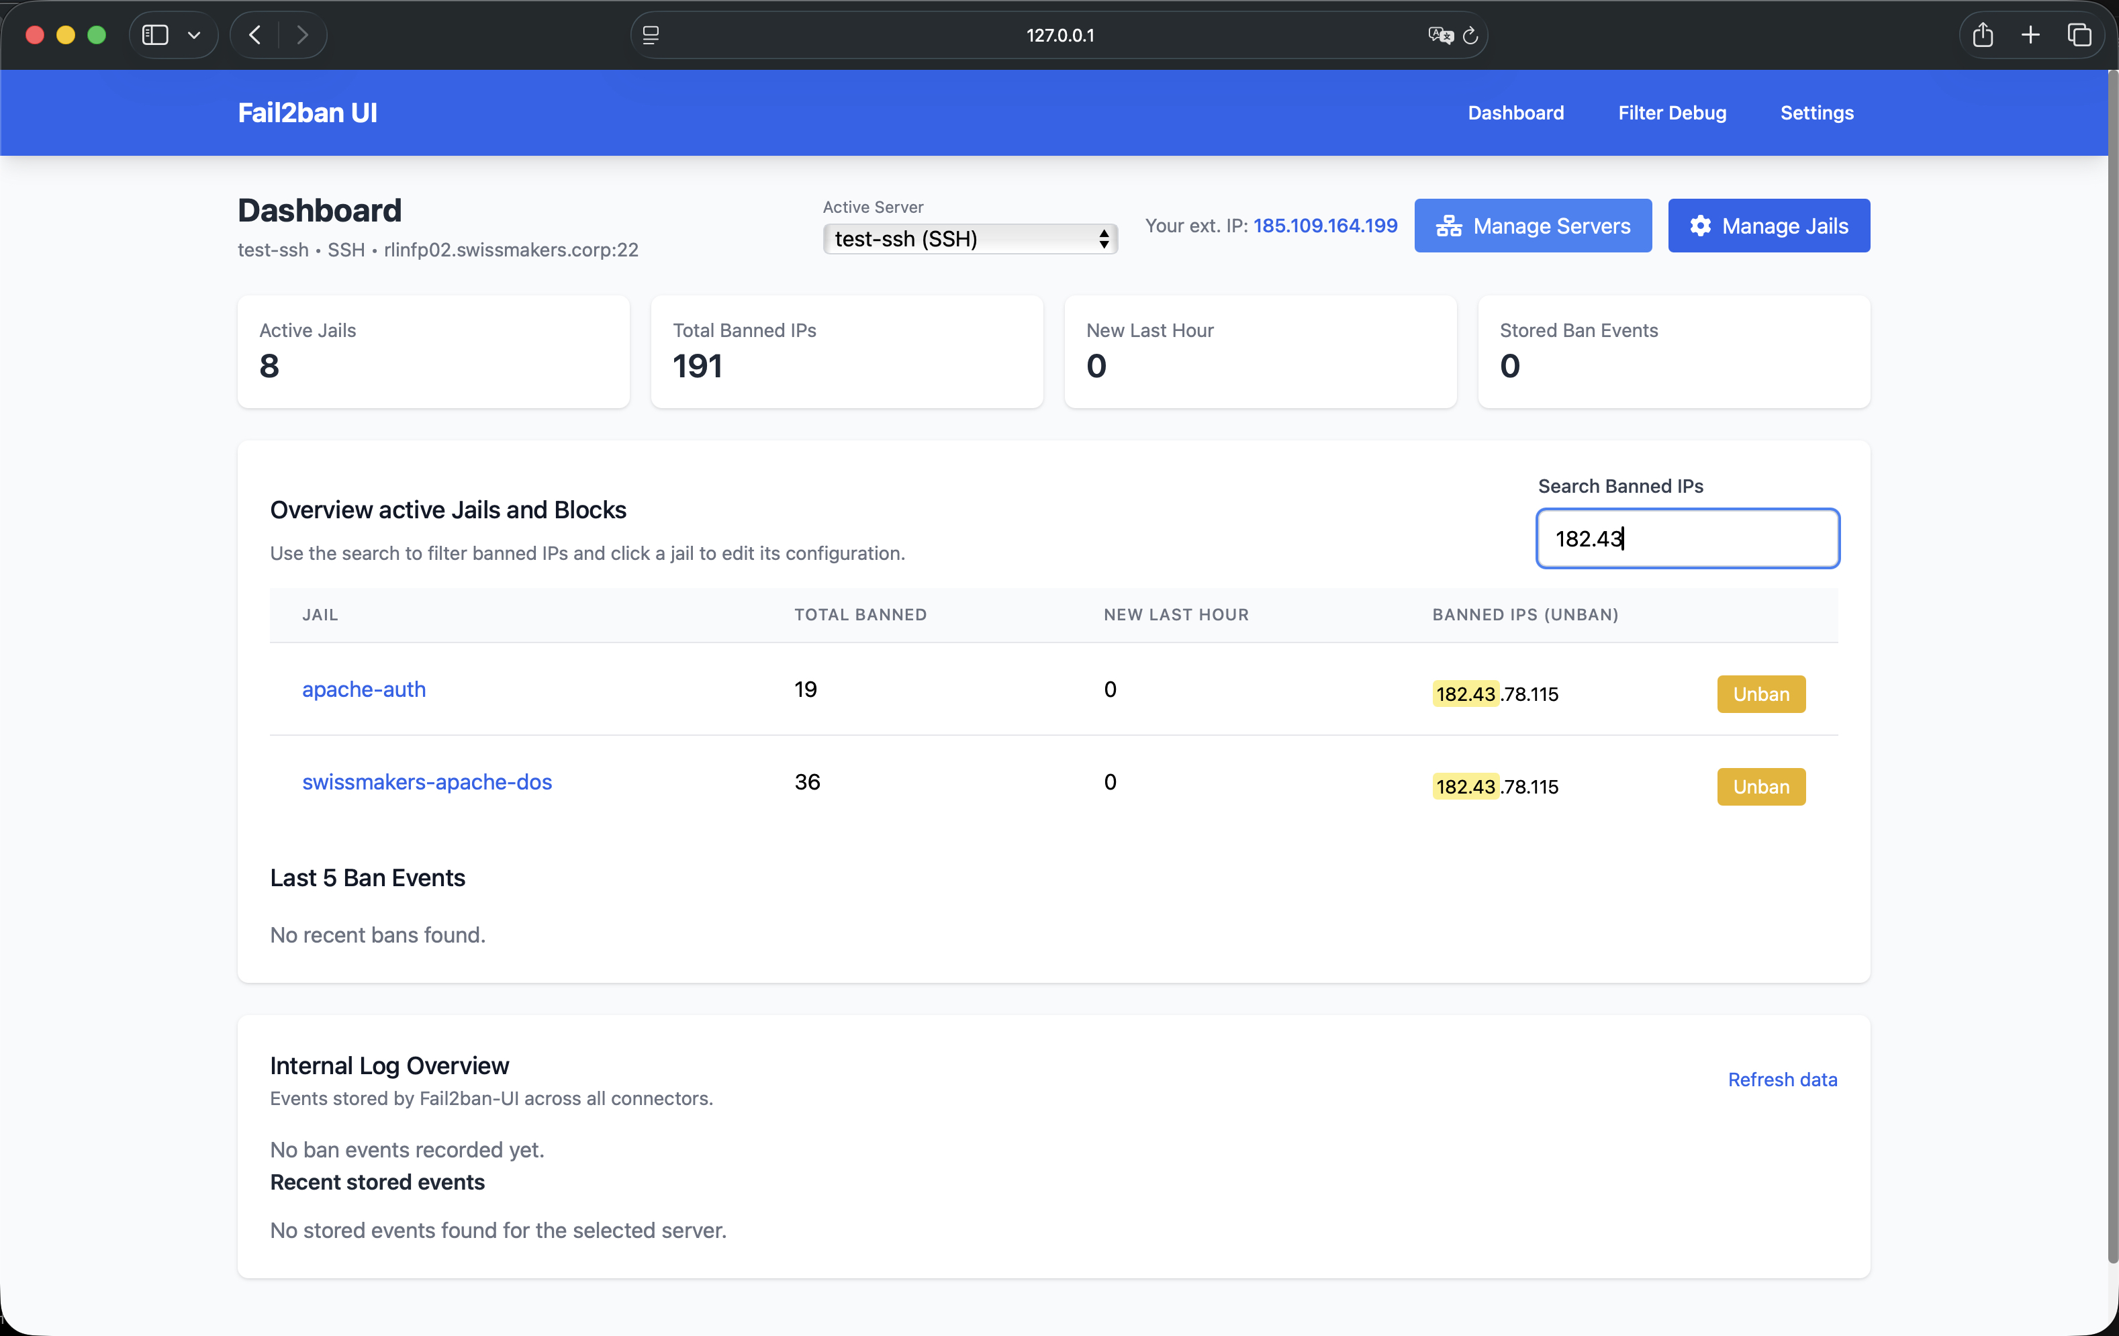This screenshot has width=2119, height=1336.
Task: Click the Manage Jails button
Action: 1768,226
